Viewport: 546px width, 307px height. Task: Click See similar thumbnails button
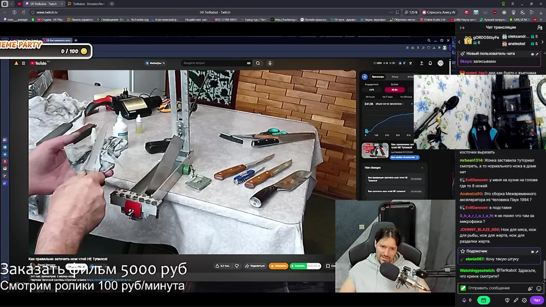coord(404,157)
